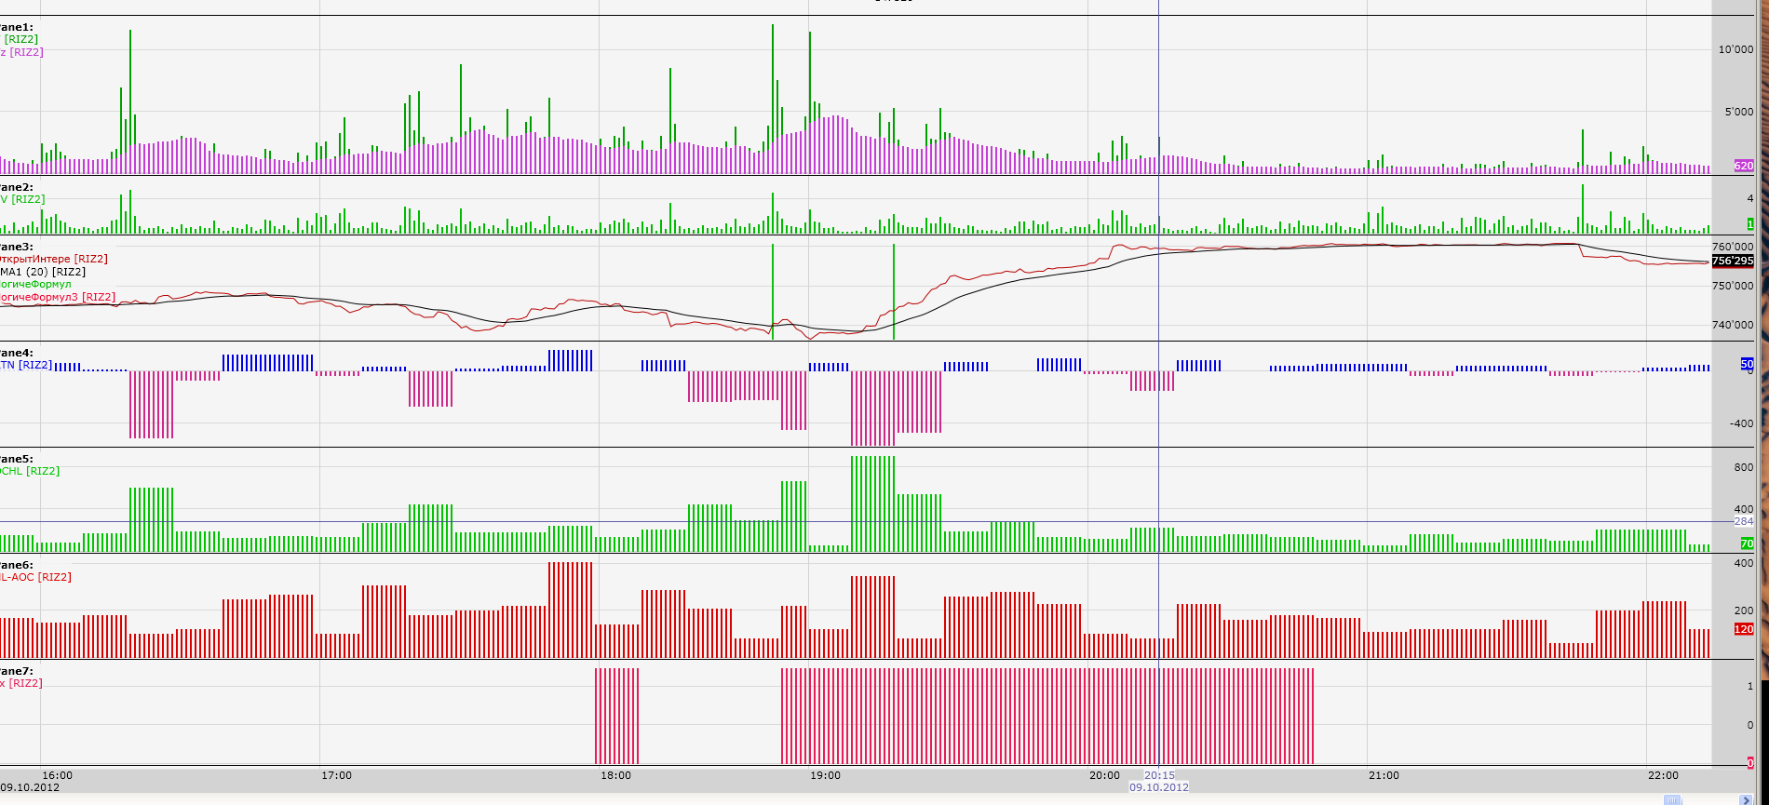The width and height of the screenshot is (1769, 805).
Task: Click the 200 axis value
Action: point(1744,611)
